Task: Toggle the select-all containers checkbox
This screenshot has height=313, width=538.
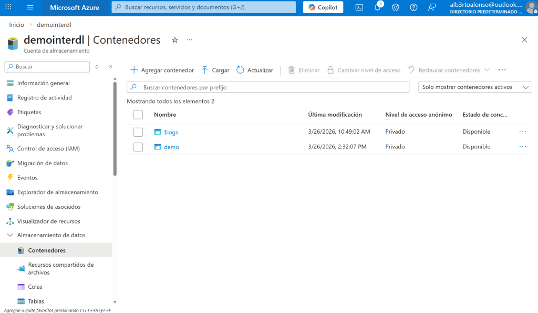Action: [x=138, y=115]
